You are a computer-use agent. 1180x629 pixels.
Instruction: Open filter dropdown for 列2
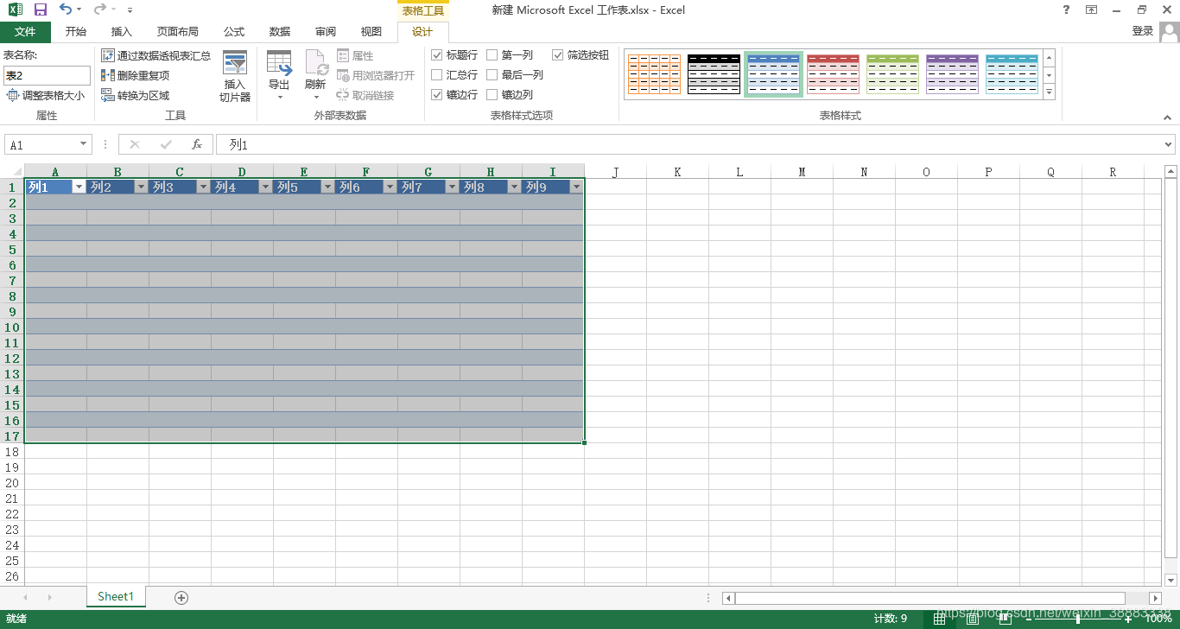click(x=141, y=187)
